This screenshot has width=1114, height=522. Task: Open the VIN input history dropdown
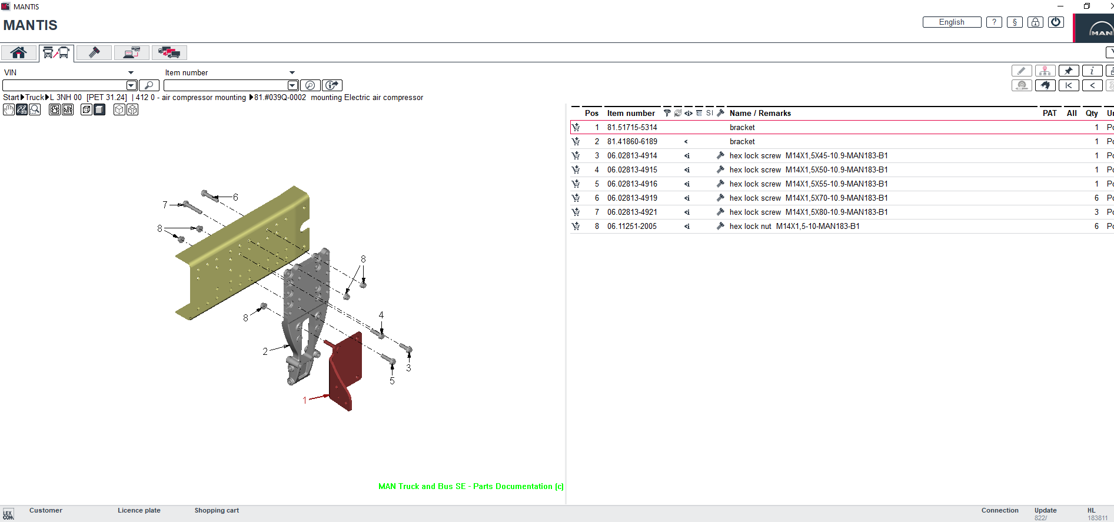(132, 85)
